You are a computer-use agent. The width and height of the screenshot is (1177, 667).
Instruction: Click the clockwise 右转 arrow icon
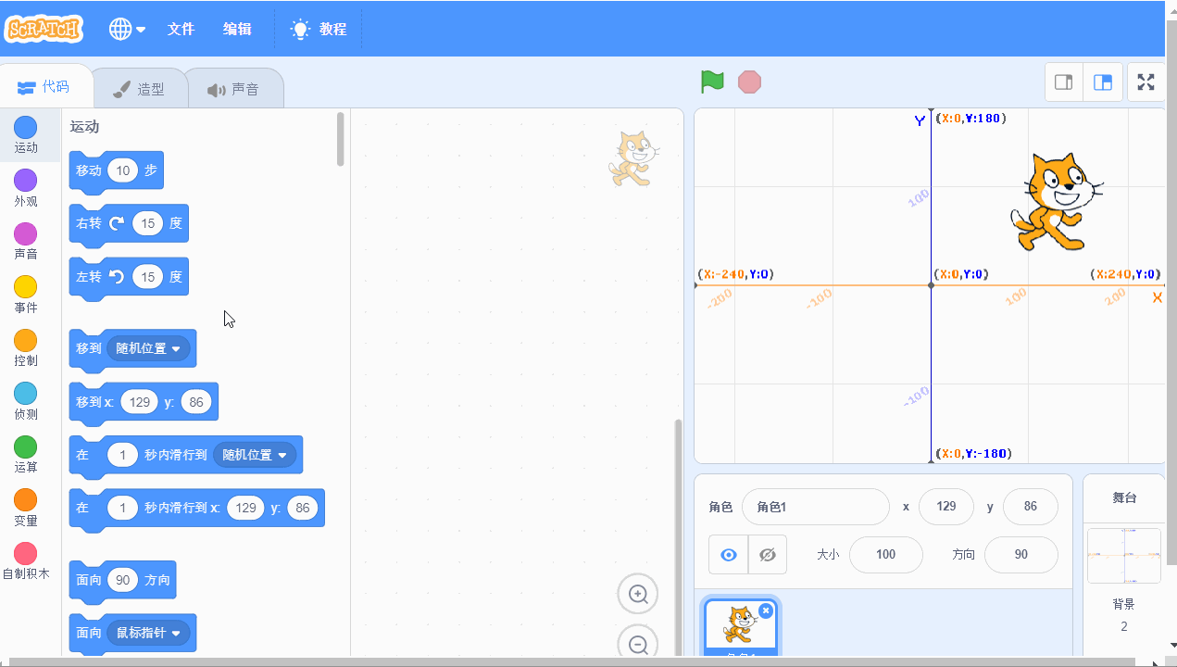point(117,223)
